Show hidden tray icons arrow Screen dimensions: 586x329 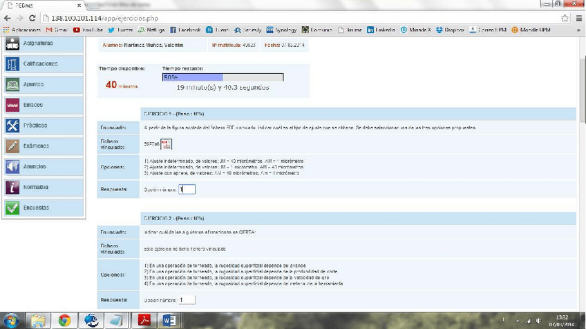tap(518, 321)
